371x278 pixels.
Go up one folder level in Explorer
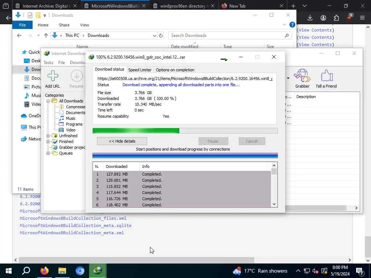click(46, 35)
